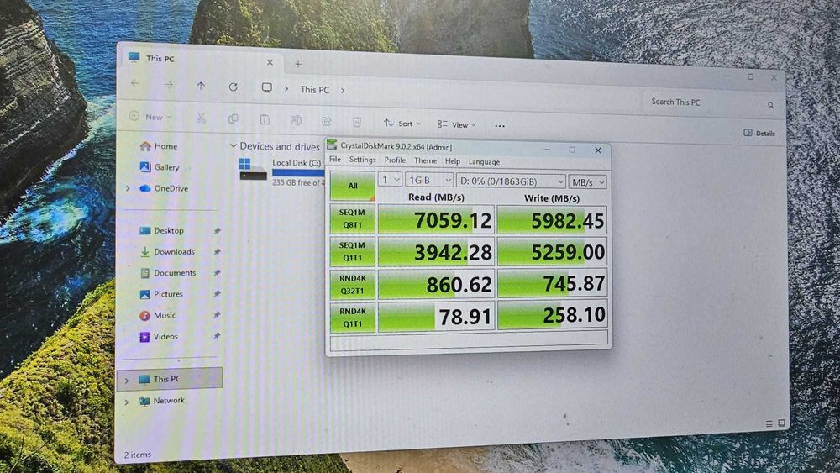Viewport: 840px width, 473px height.
Task: Open CrystalDiskMark Theme menu
Action: click(425, 160)
